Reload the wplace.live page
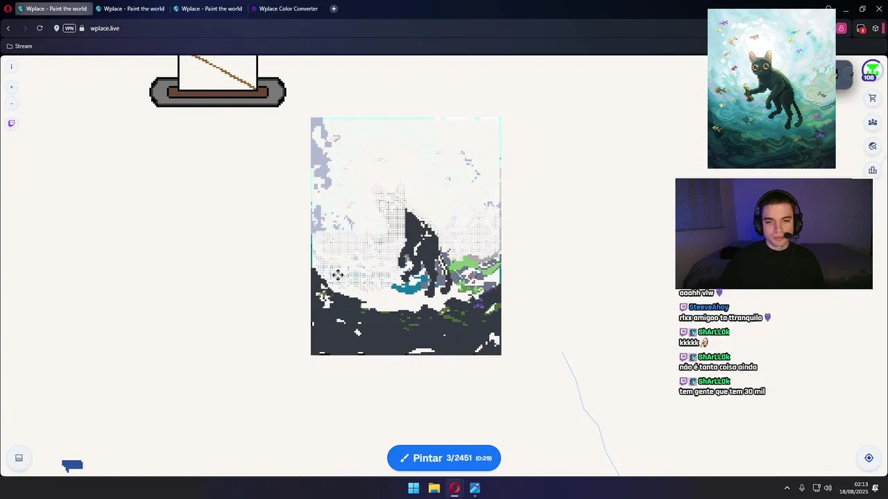 (x=40, y=28)
